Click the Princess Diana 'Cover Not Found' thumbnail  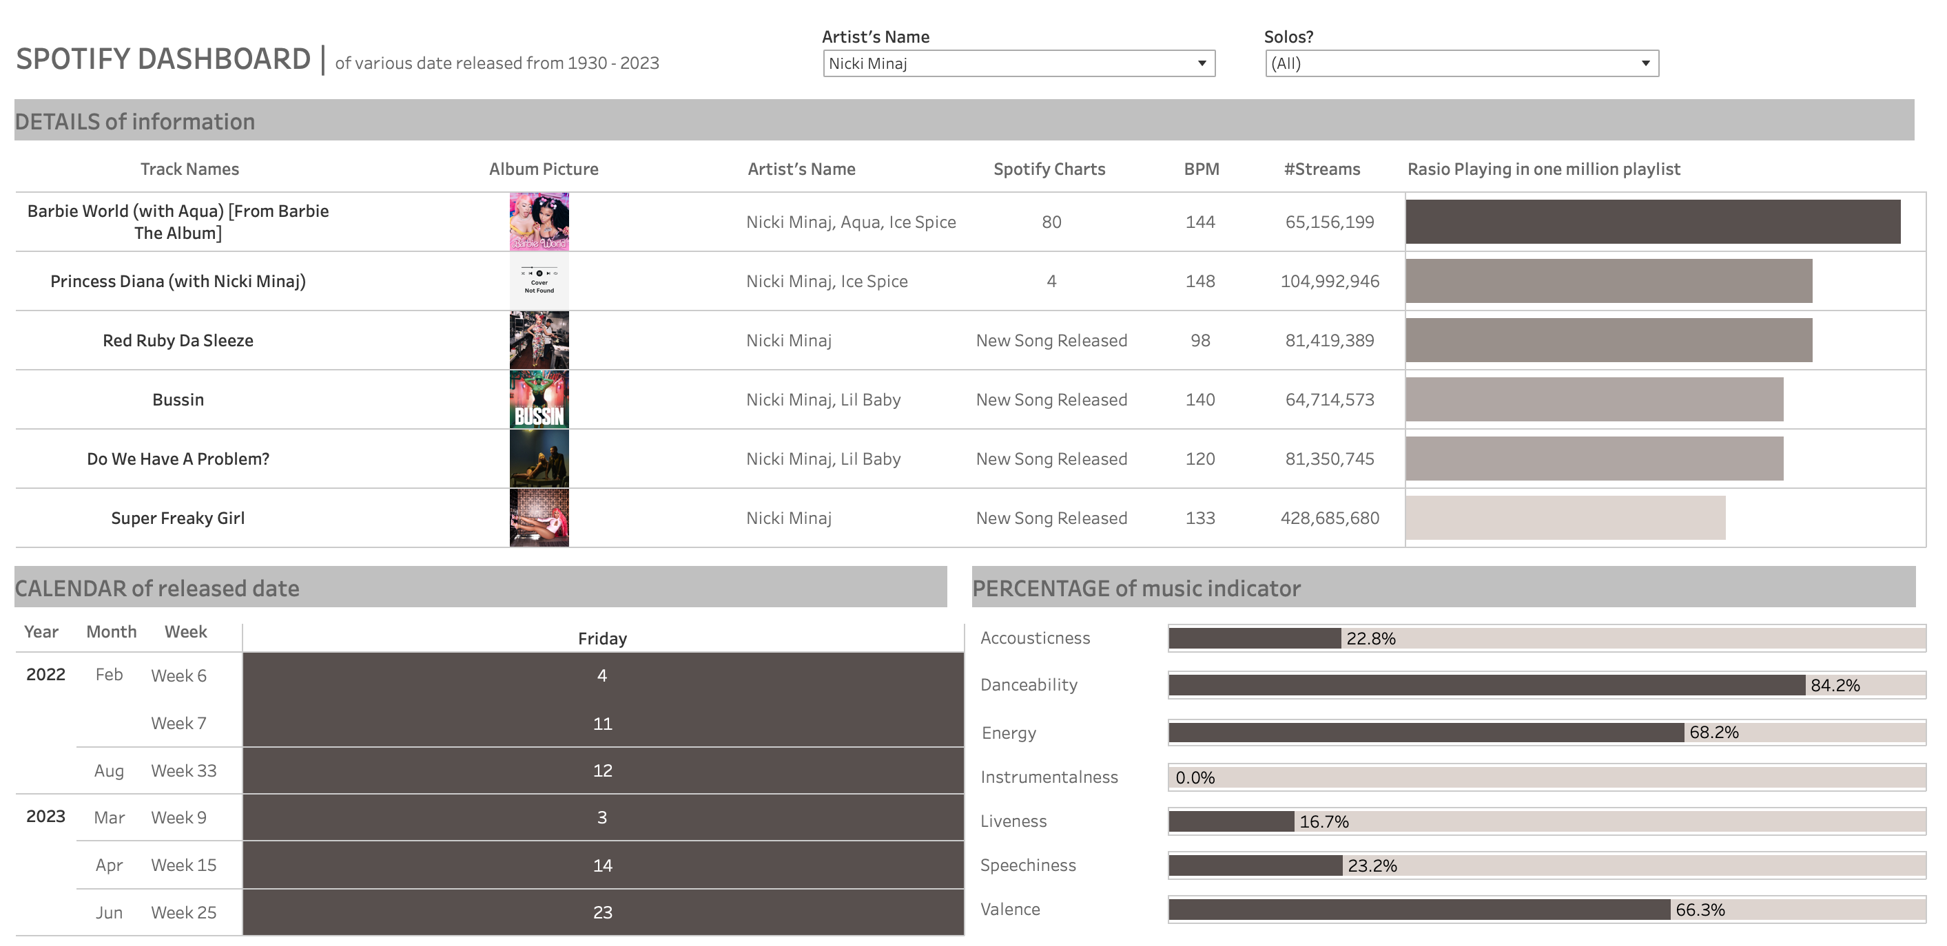pos(539,281)
